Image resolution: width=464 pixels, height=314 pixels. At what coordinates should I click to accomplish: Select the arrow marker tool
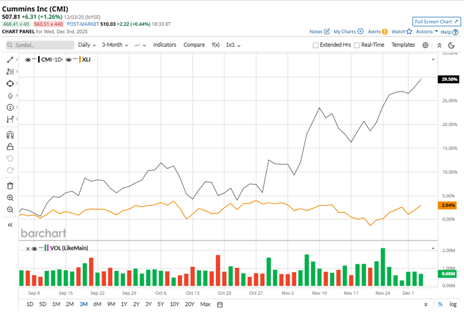coord(10,96)
